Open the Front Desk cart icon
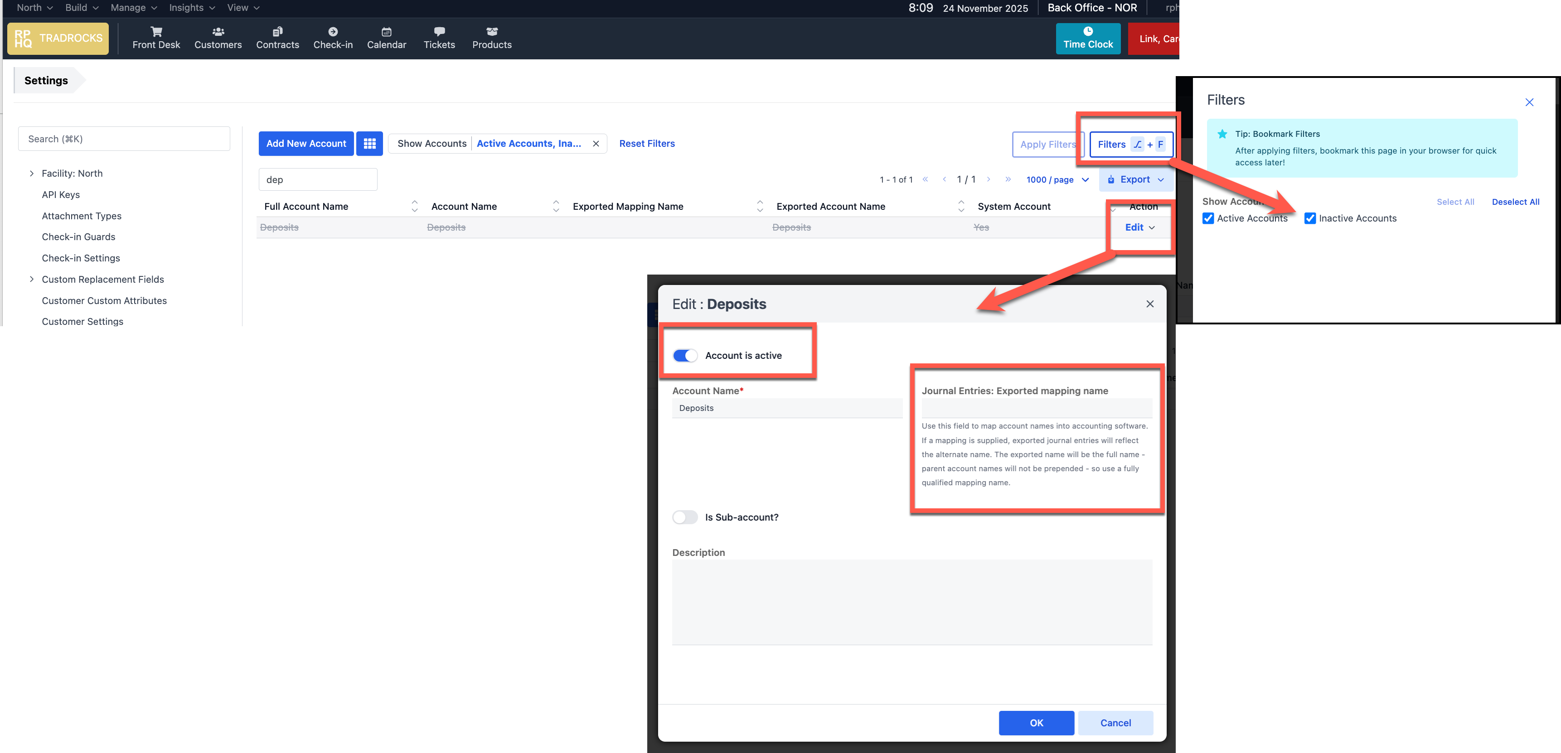The width and height of the screenshot is (1561, 753). 156,32
